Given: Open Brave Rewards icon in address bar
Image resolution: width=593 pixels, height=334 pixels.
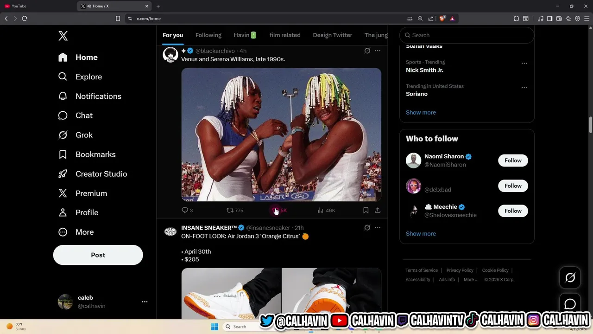Looking at the screenshot, I should point(452,19).
